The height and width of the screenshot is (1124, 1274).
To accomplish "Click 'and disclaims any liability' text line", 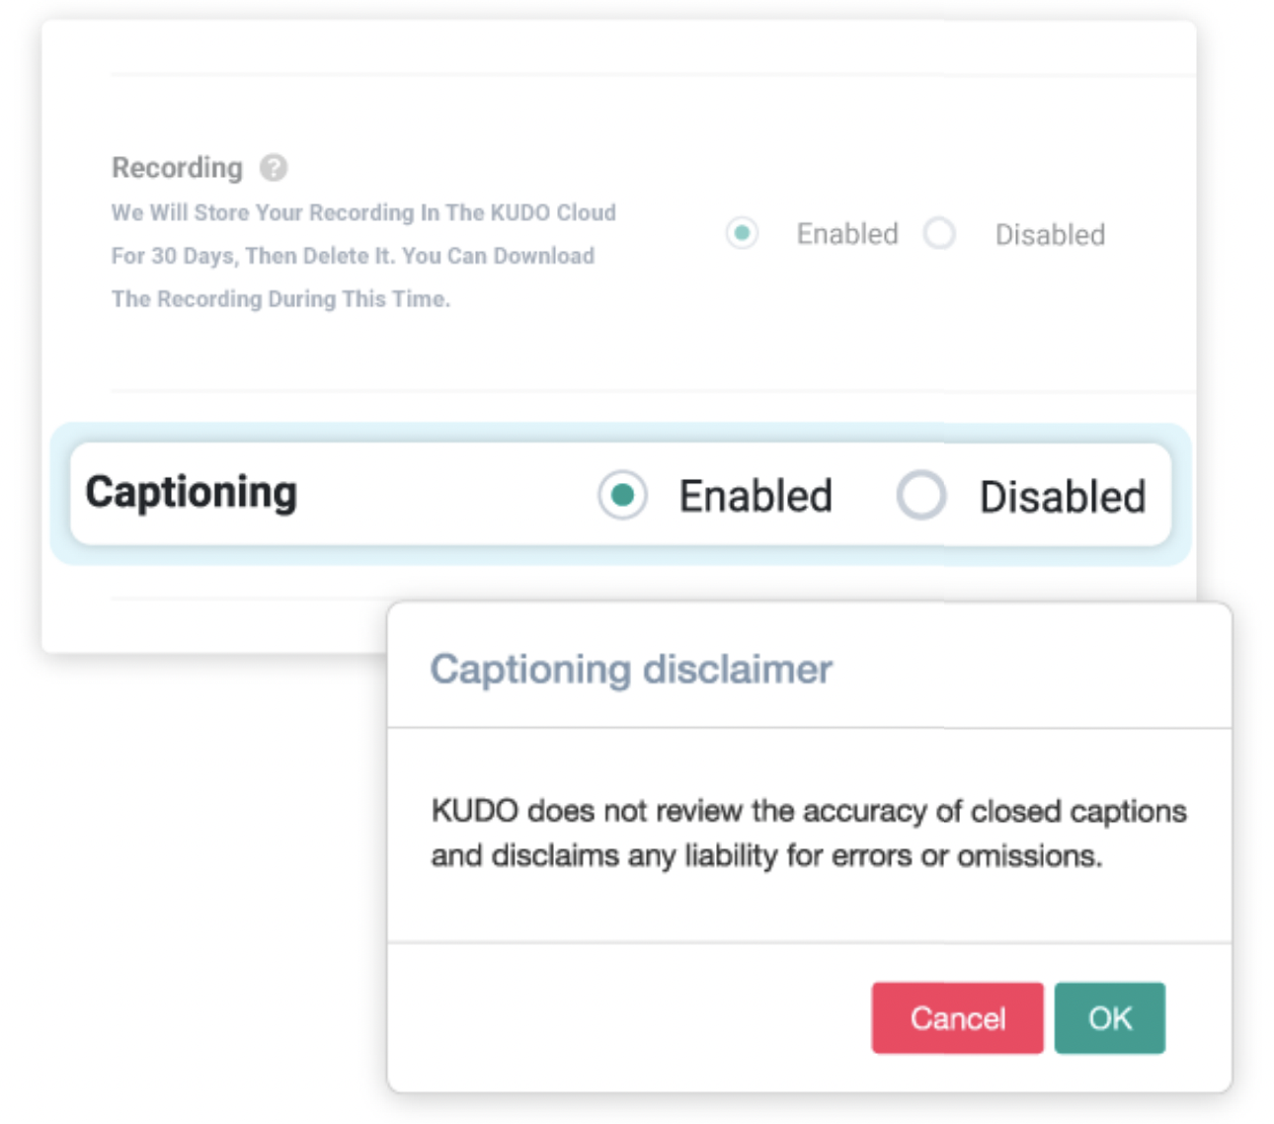I will (x=766, y=855).
